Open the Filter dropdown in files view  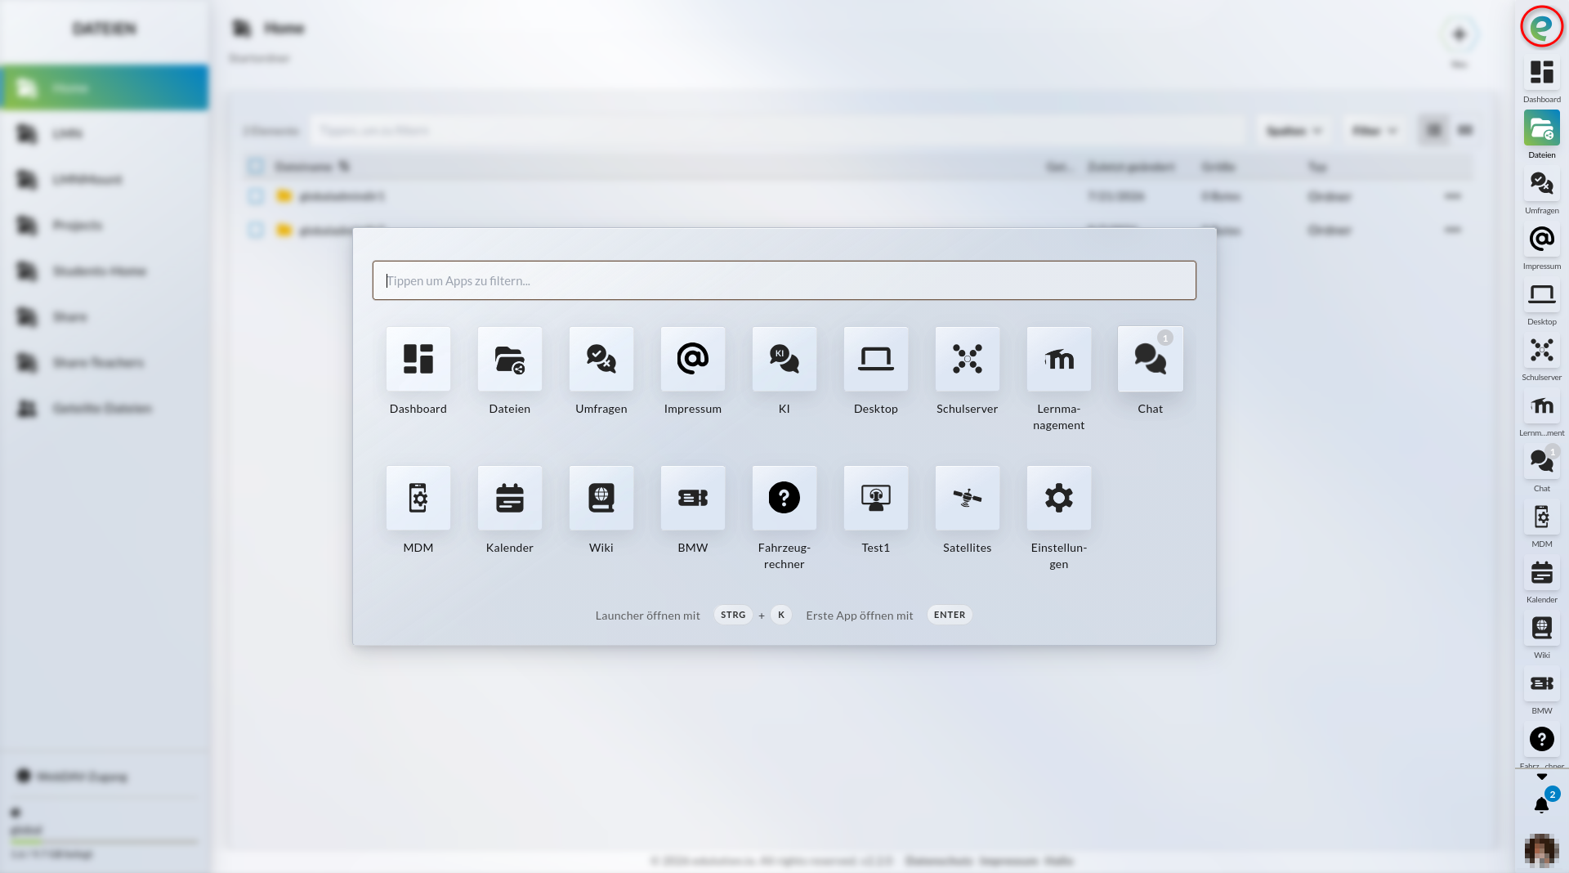[x=1374, y=131]
